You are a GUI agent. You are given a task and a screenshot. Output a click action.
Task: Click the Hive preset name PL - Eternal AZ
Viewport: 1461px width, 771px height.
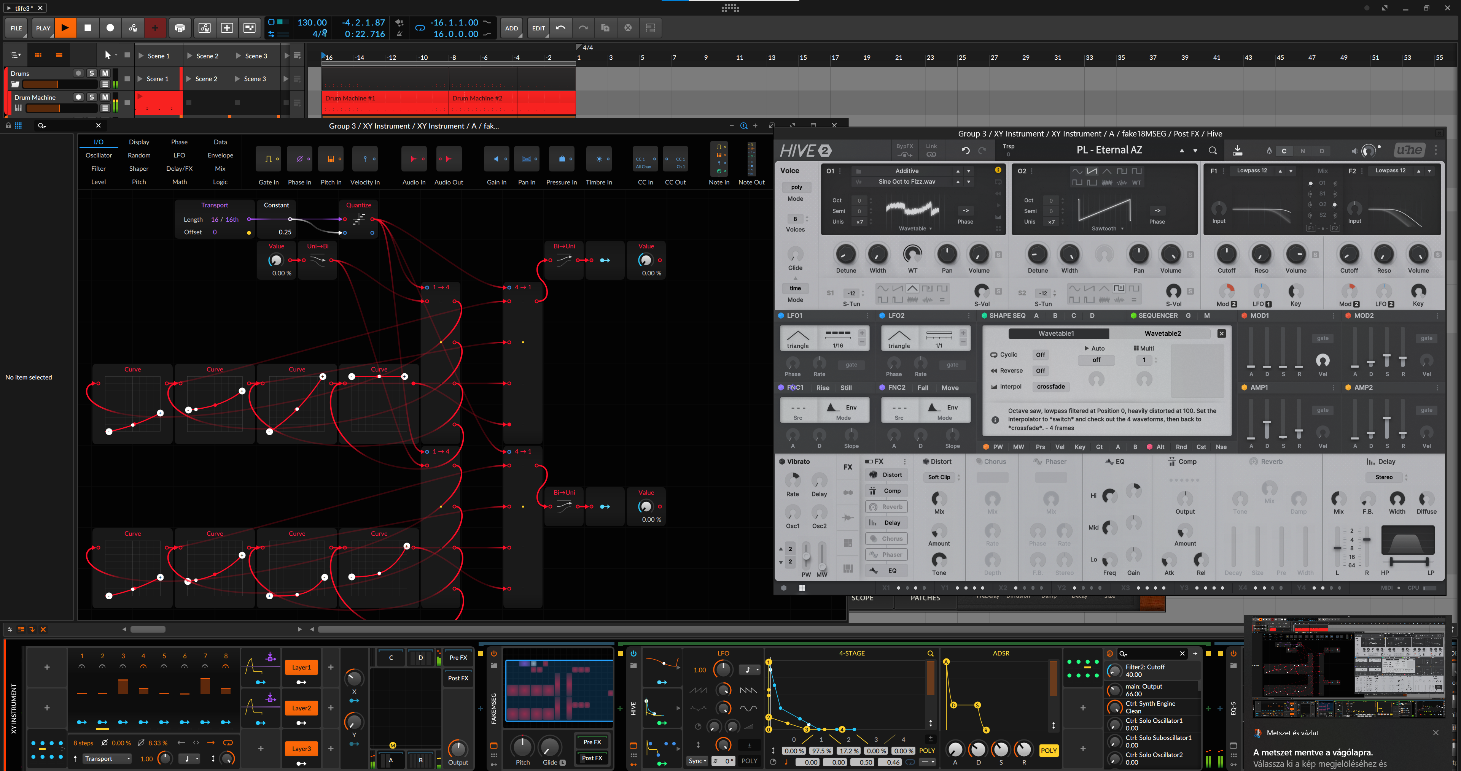1109,150
